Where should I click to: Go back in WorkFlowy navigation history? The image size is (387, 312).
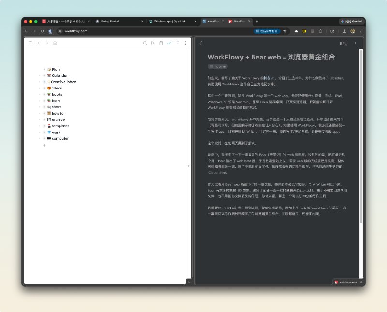(x=39, y=43)
